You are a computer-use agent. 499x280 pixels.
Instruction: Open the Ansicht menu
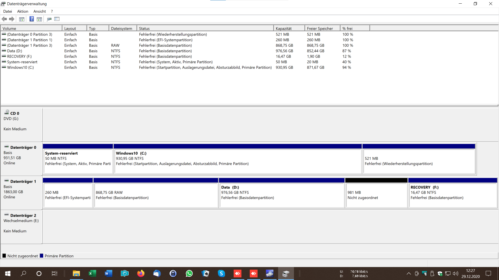(40, 11)
